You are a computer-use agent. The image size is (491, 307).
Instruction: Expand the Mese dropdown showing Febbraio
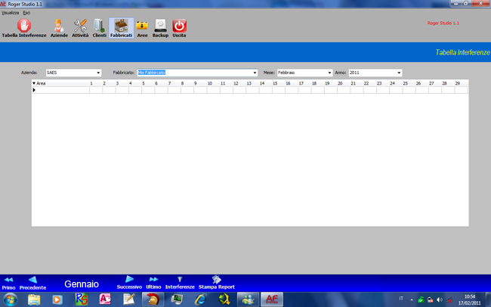pos(329,73)
